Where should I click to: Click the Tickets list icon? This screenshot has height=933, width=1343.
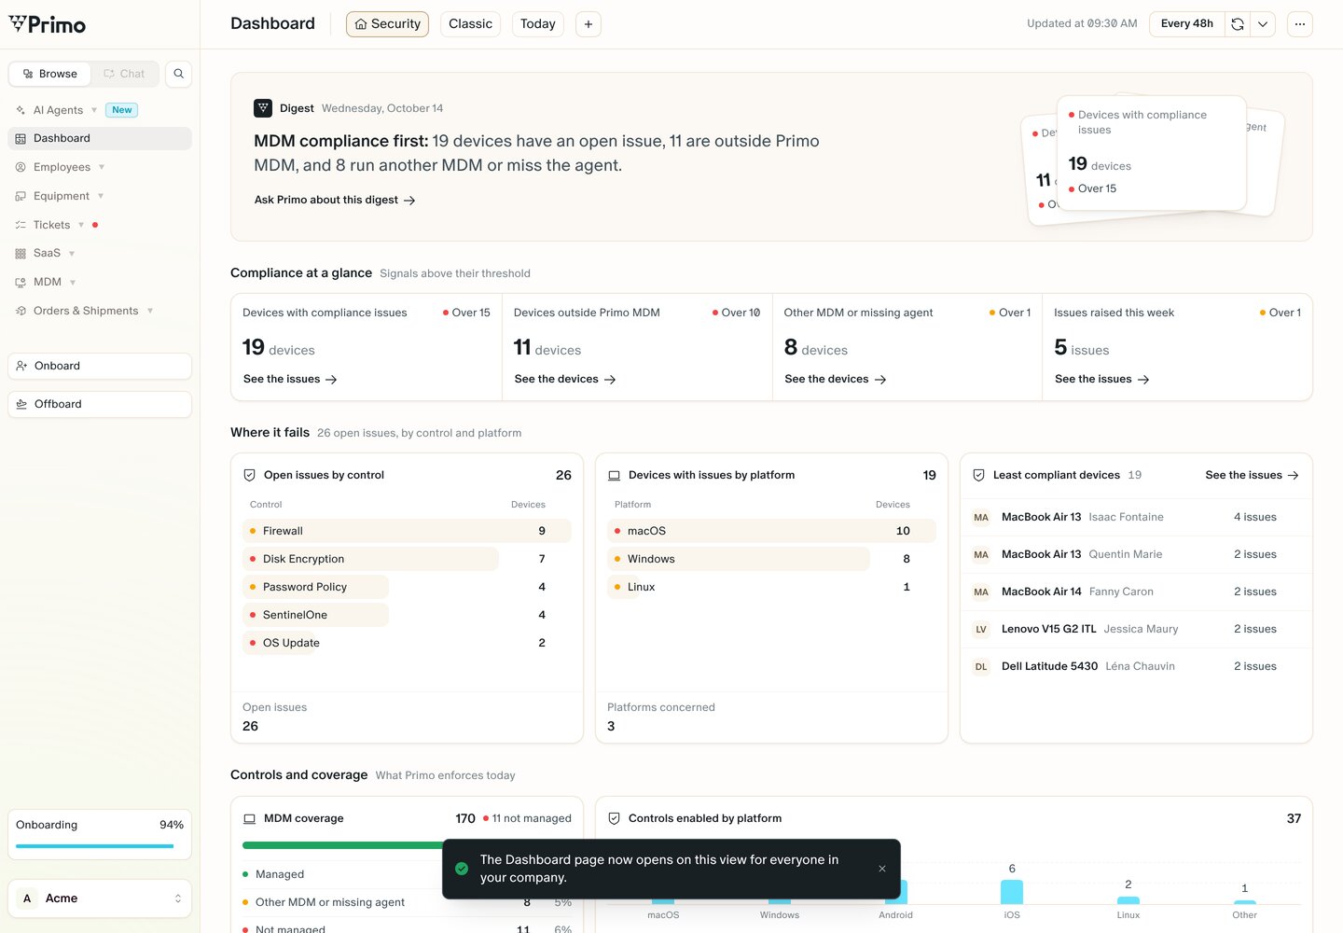click(x=21, y=225)
